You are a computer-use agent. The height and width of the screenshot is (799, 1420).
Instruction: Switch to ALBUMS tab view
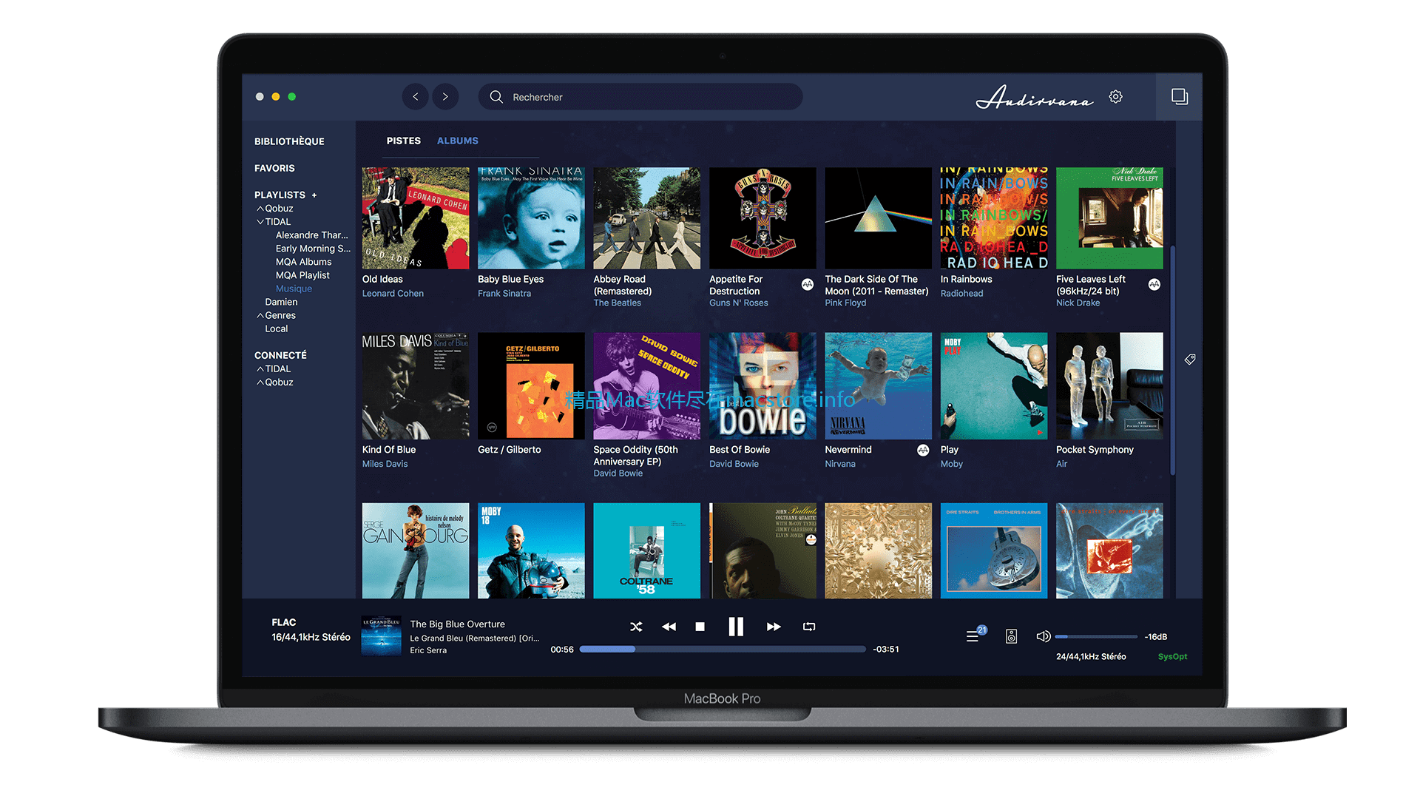pos(459,141)
